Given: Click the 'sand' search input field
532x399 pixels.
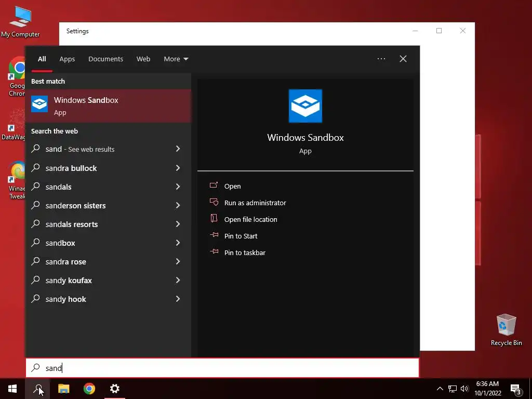Looking at the screenshot, I should 222,368.
